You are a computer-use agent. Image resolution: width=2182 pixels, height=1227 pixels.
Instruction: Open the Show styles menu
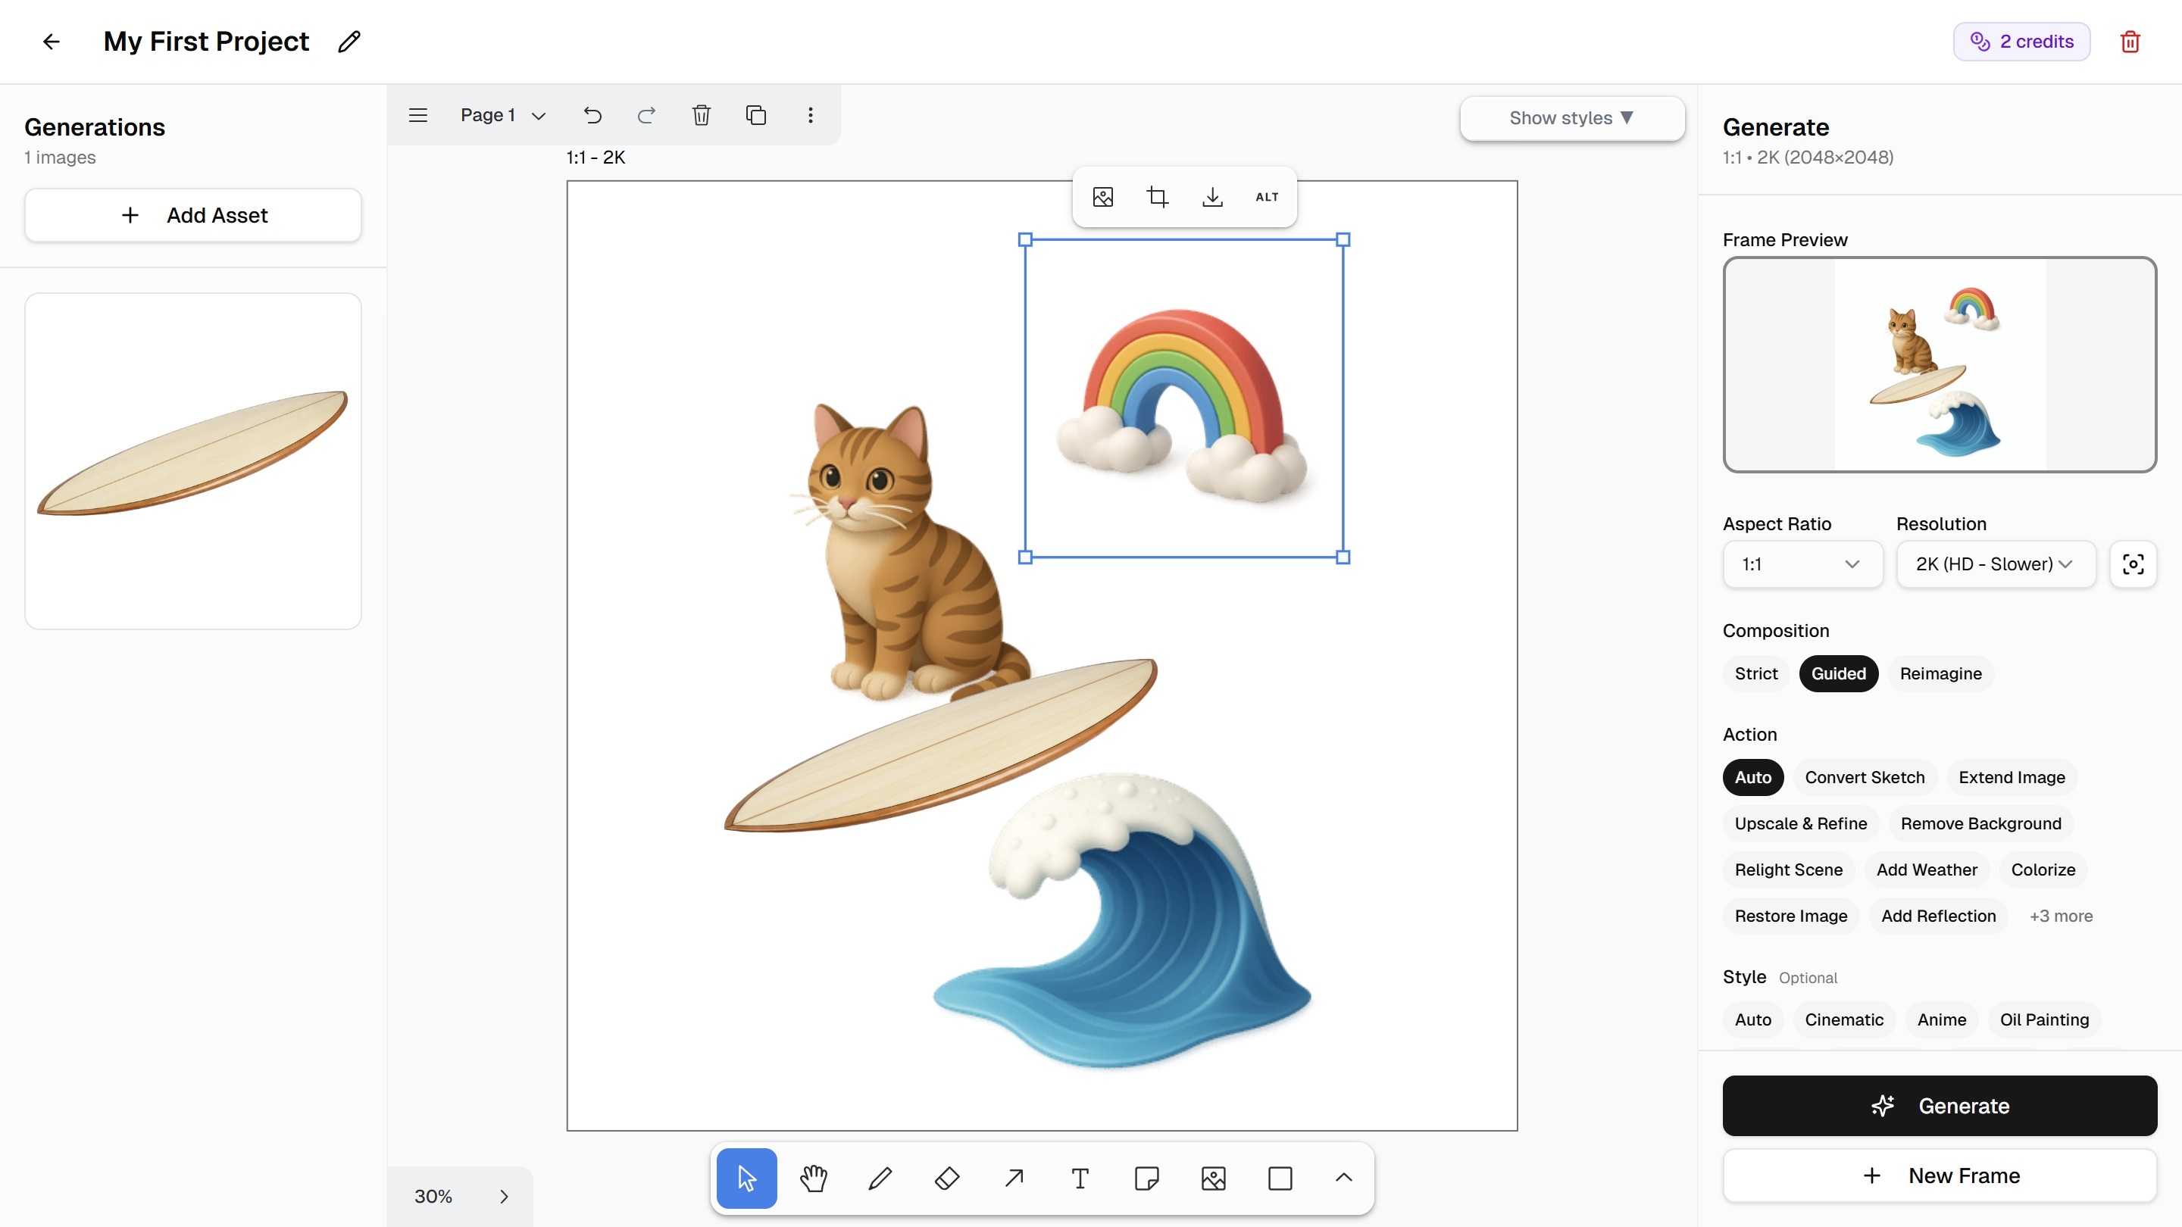[x=1571, y=117]
